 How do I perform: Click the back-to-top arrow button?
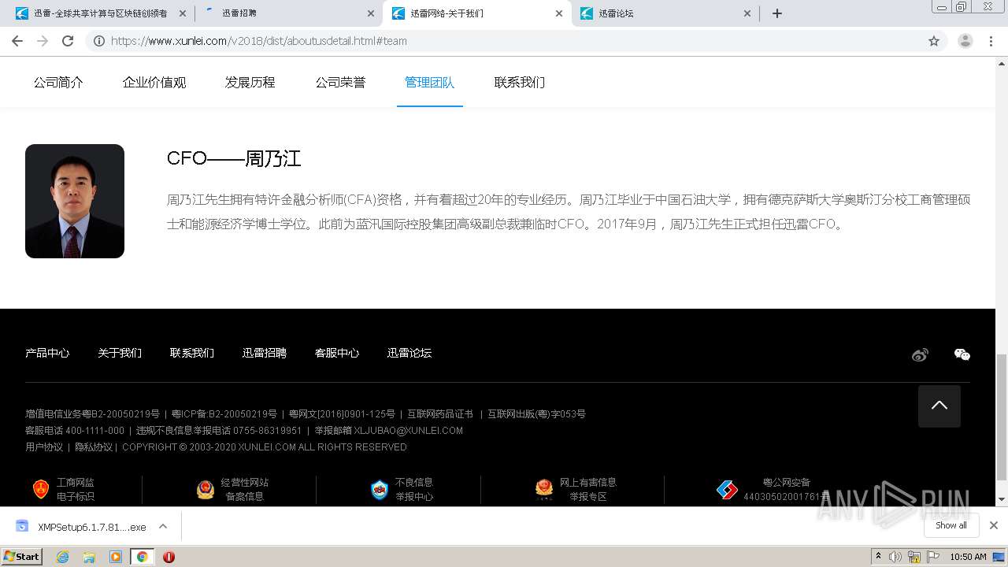click(939, 406)
